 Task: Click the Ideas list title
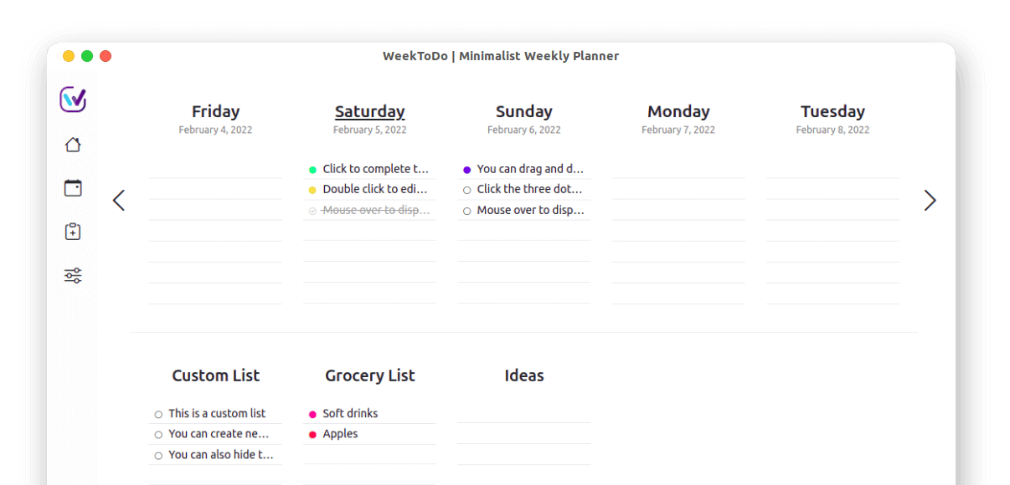click(524, 375)
